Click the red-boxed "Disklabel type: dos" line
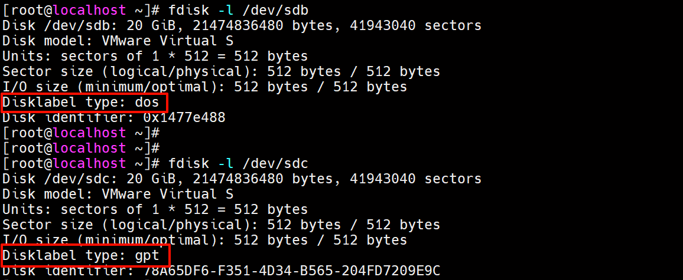683x280 pixels. tap(81, 102)
